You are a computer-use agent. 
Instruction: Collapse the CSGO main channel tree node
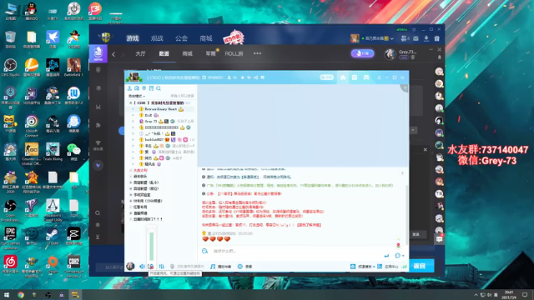[130, 102]
